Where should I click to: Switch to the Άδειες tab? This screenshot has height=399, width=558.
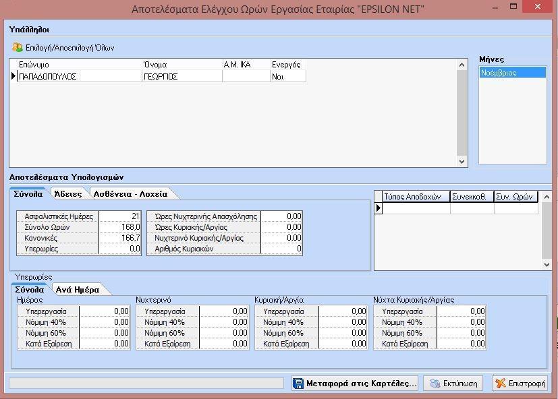tap(68, 194)
